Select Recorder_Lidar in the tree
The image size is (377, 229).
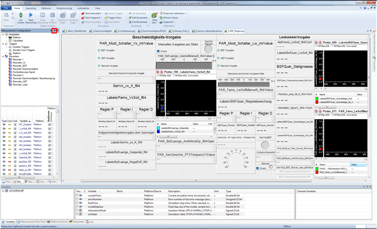[x=20, y=85]
